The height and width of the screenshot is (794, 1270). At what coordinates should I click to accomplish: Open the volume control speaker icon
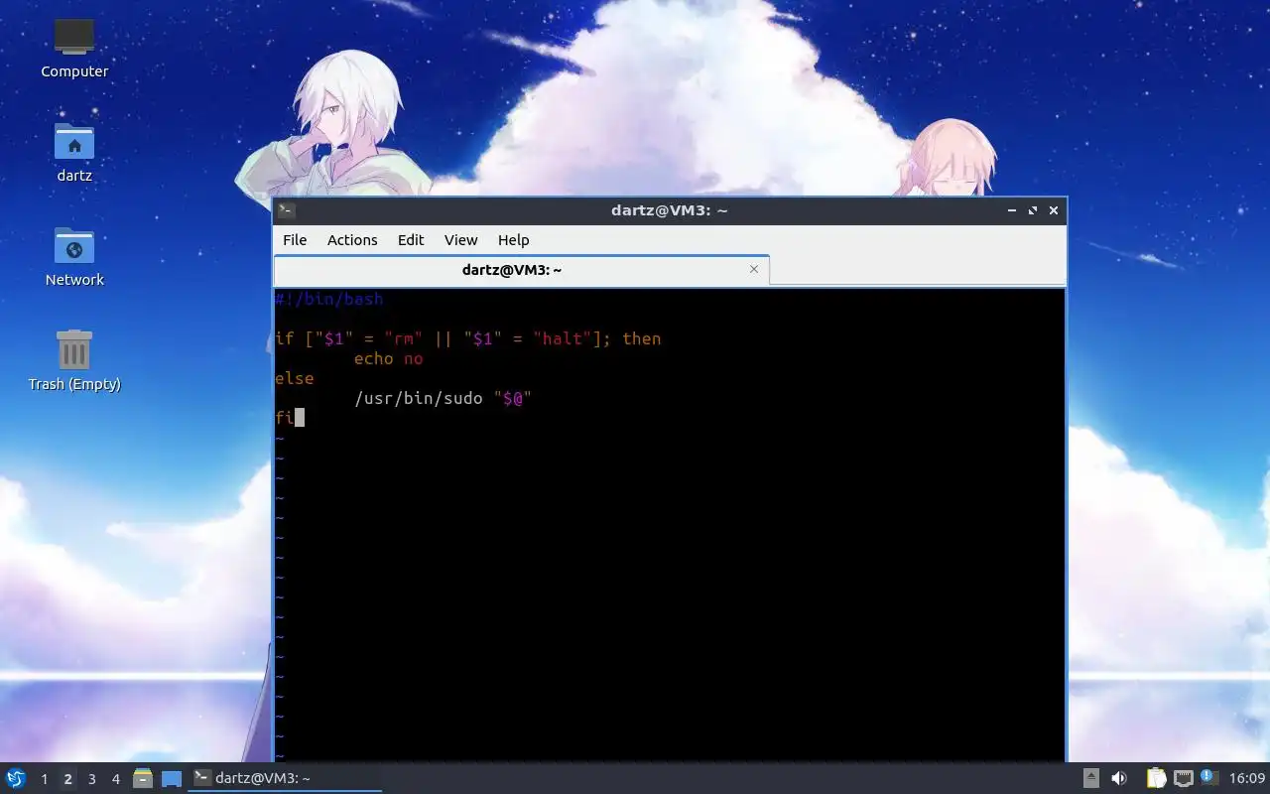click(x=1119, y=778)
